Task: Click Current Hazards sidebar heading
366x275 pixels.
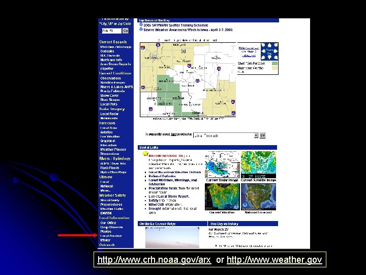Action: [x=113, y=42]
